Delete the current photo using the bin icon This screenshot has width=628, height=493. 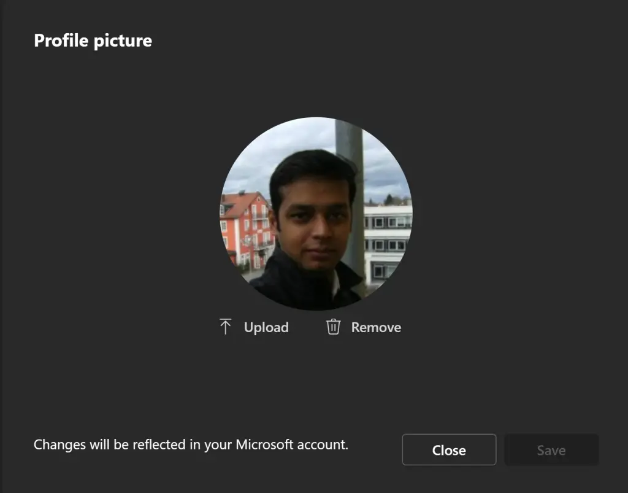333,327
